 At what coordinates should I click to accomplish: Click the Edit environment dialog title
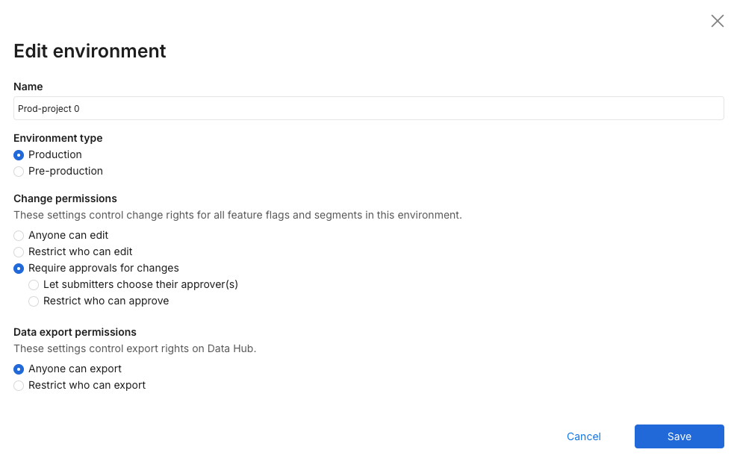click(90, 51)
